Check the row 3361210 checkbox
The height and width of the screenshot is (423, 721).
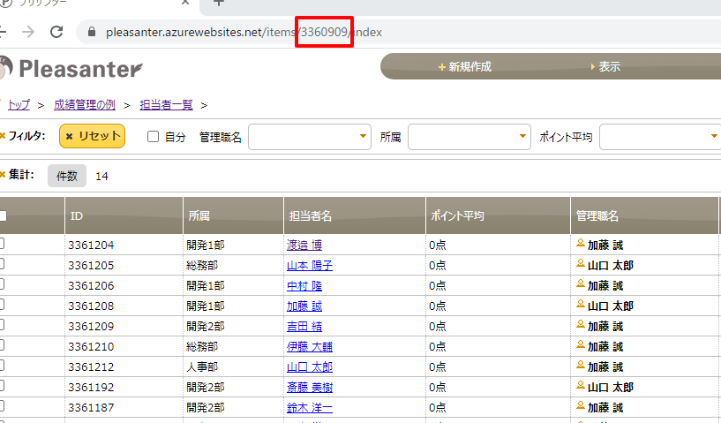click(2, 344)
